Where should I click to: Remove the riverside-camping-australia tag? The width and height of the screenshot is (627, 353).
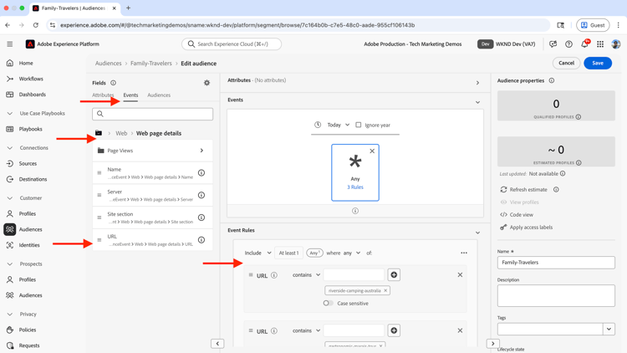click(x=385, y=290)
